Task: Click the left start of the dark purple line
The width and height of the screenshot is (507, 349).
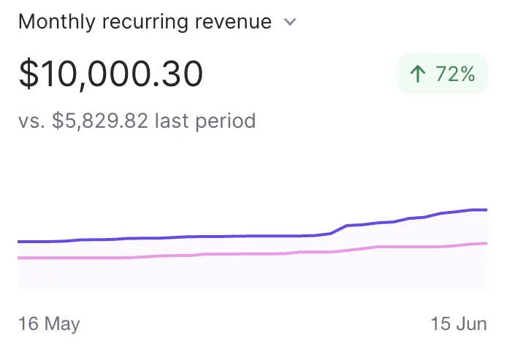Action: tap(20, 241)
